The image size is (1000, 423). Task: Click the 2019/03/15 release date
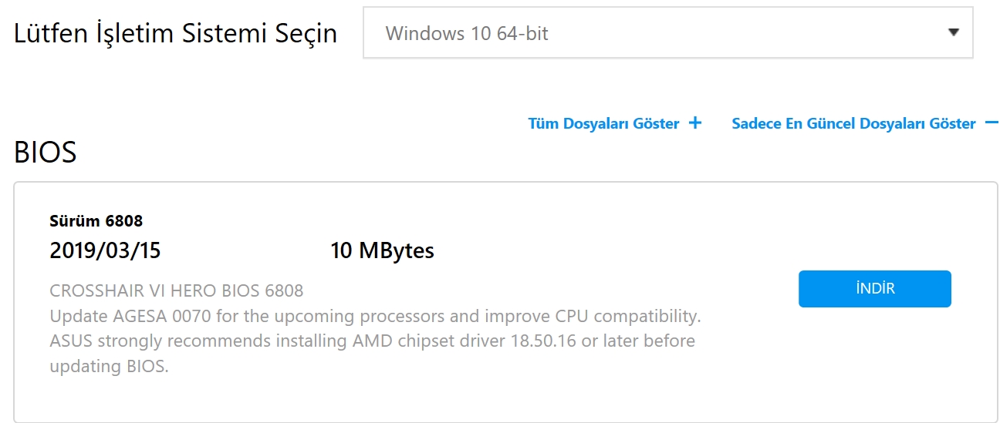[105, 250]
